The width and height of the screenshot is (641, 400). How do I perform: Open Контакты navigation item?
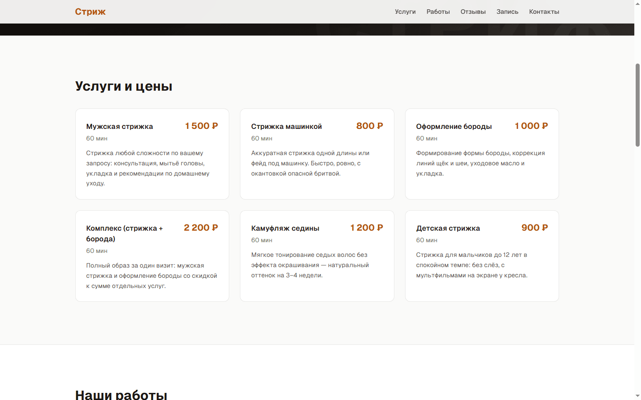click(x=544, y=12)
